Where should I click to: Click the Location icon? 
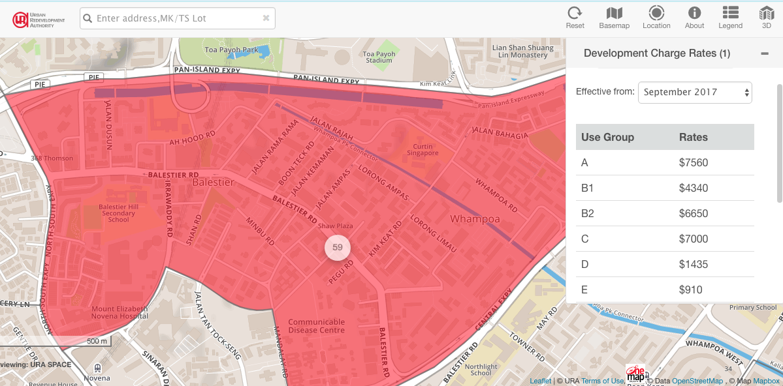pos(656,18)
